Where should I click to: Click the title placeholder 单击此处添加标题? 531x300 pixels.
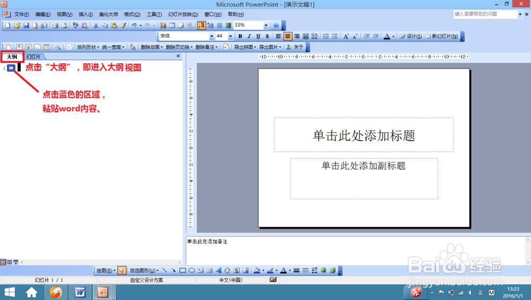364,135
